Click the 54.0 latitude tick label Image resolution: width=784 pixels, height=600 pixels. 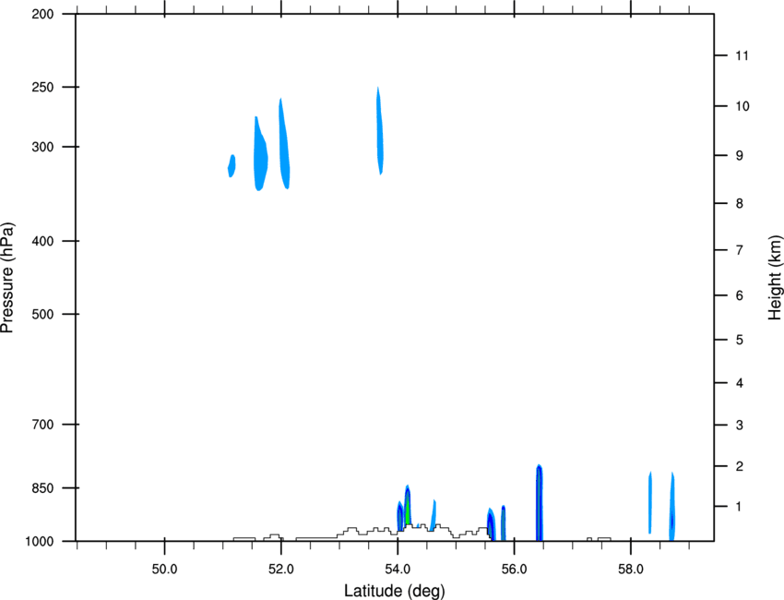click(x=398, y=570)
